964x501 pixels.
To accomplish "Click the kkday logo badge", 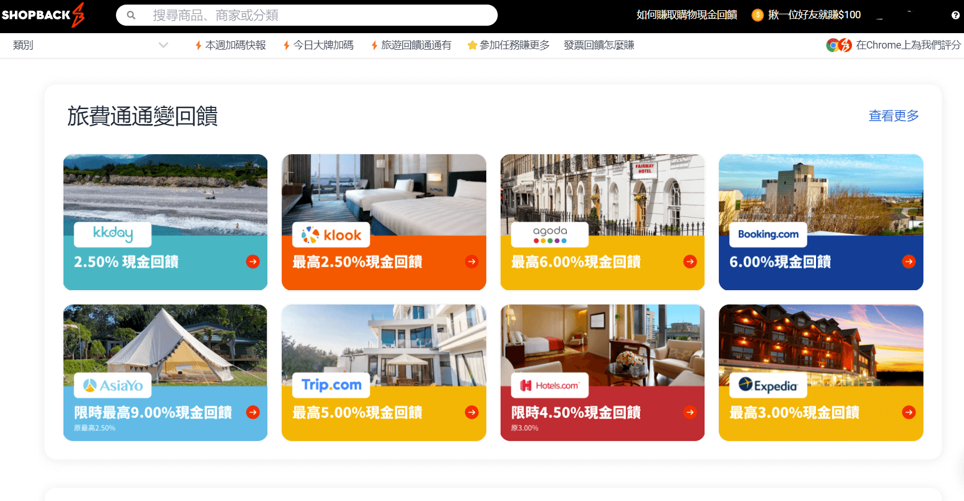I will tap(113, 234).
